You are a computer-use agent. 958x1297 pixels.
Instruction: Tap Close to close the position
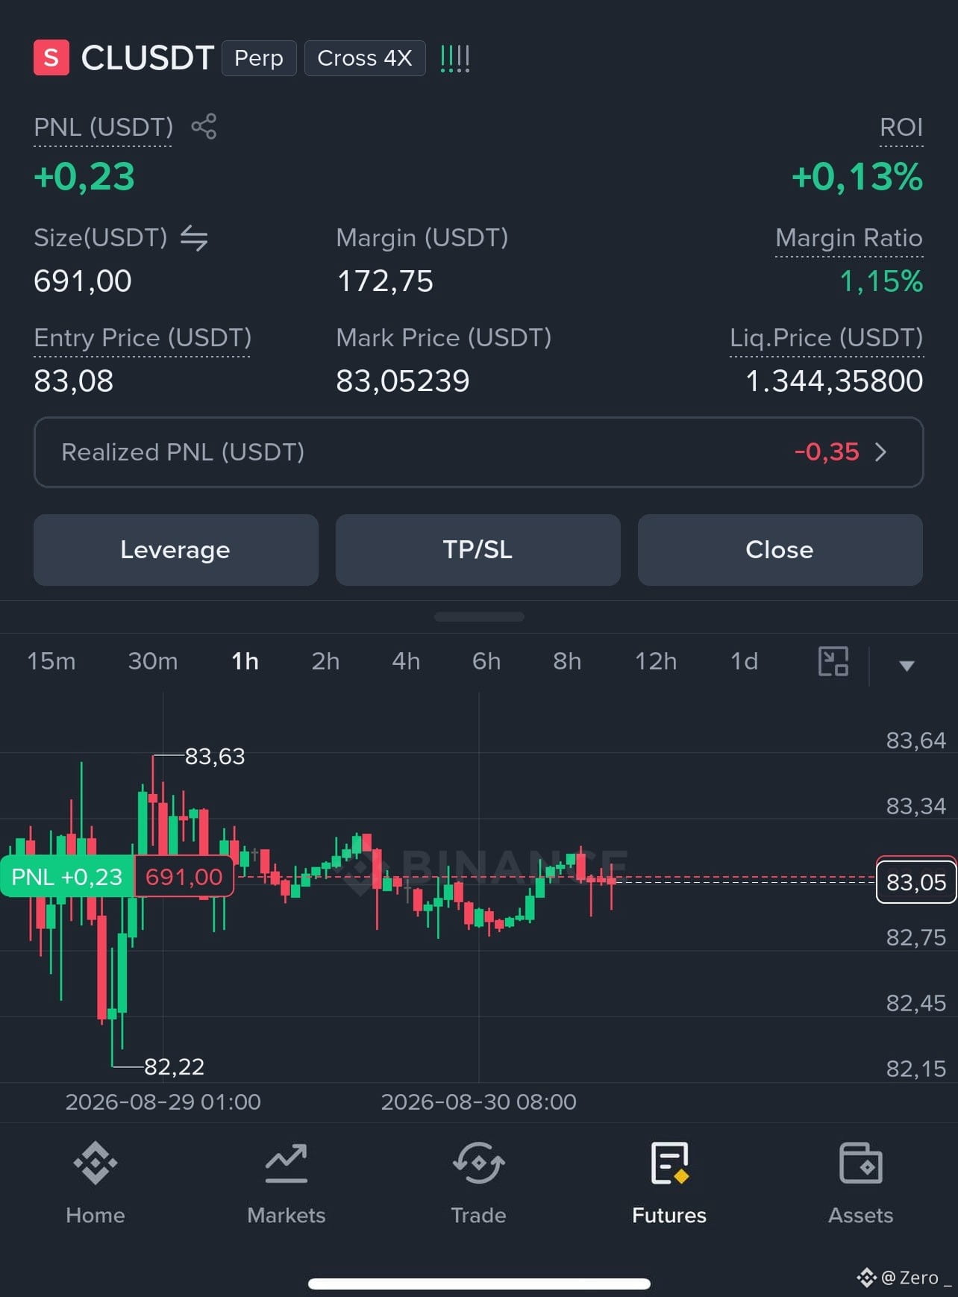point(780,550)
